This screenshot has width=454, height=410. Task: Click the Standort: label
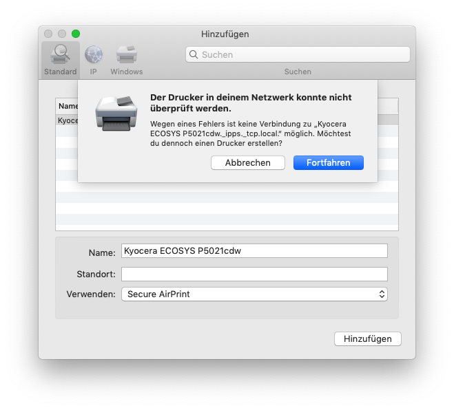click(96, 274)
